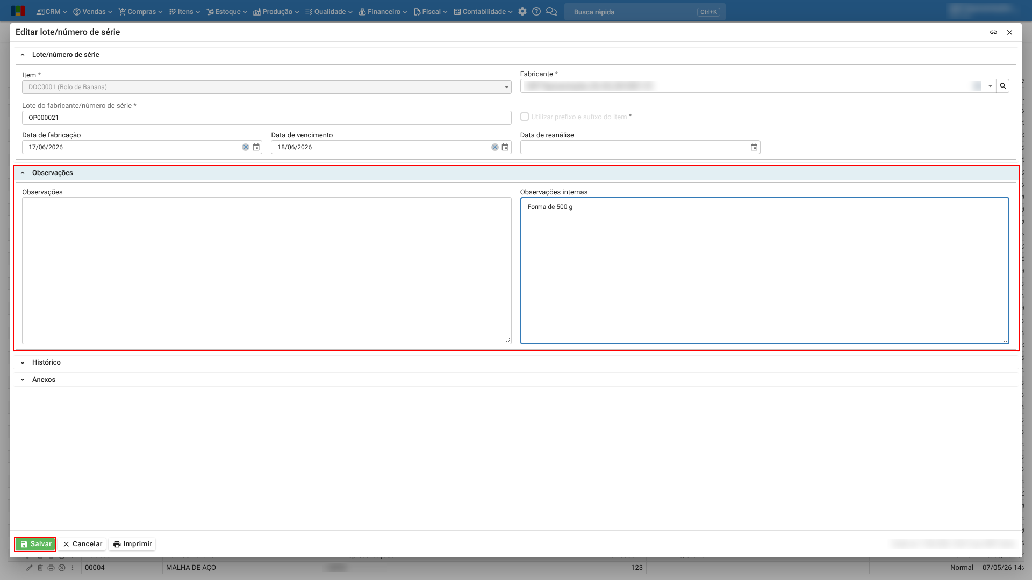Open the Qualidade menu
1032x580 pixels.
329,11
